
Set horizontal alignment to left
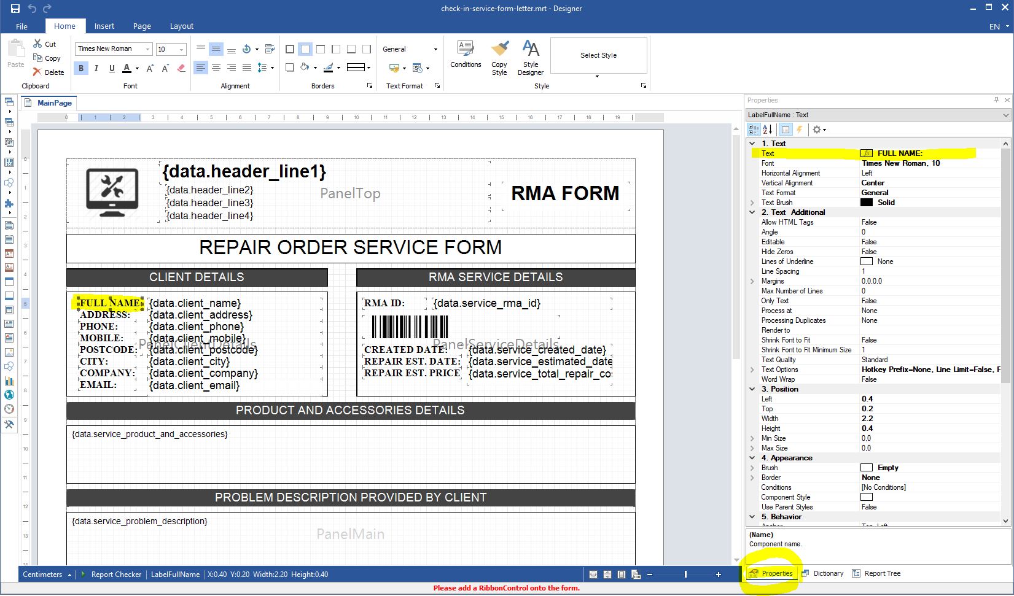201,68
